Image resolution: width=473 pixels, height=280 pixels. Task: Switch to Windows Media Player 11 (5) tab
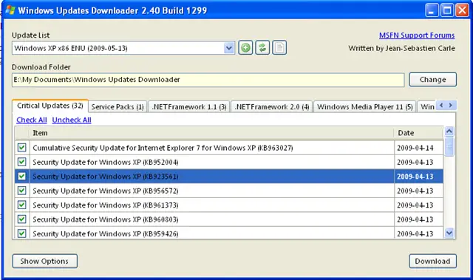coord(364,106)
